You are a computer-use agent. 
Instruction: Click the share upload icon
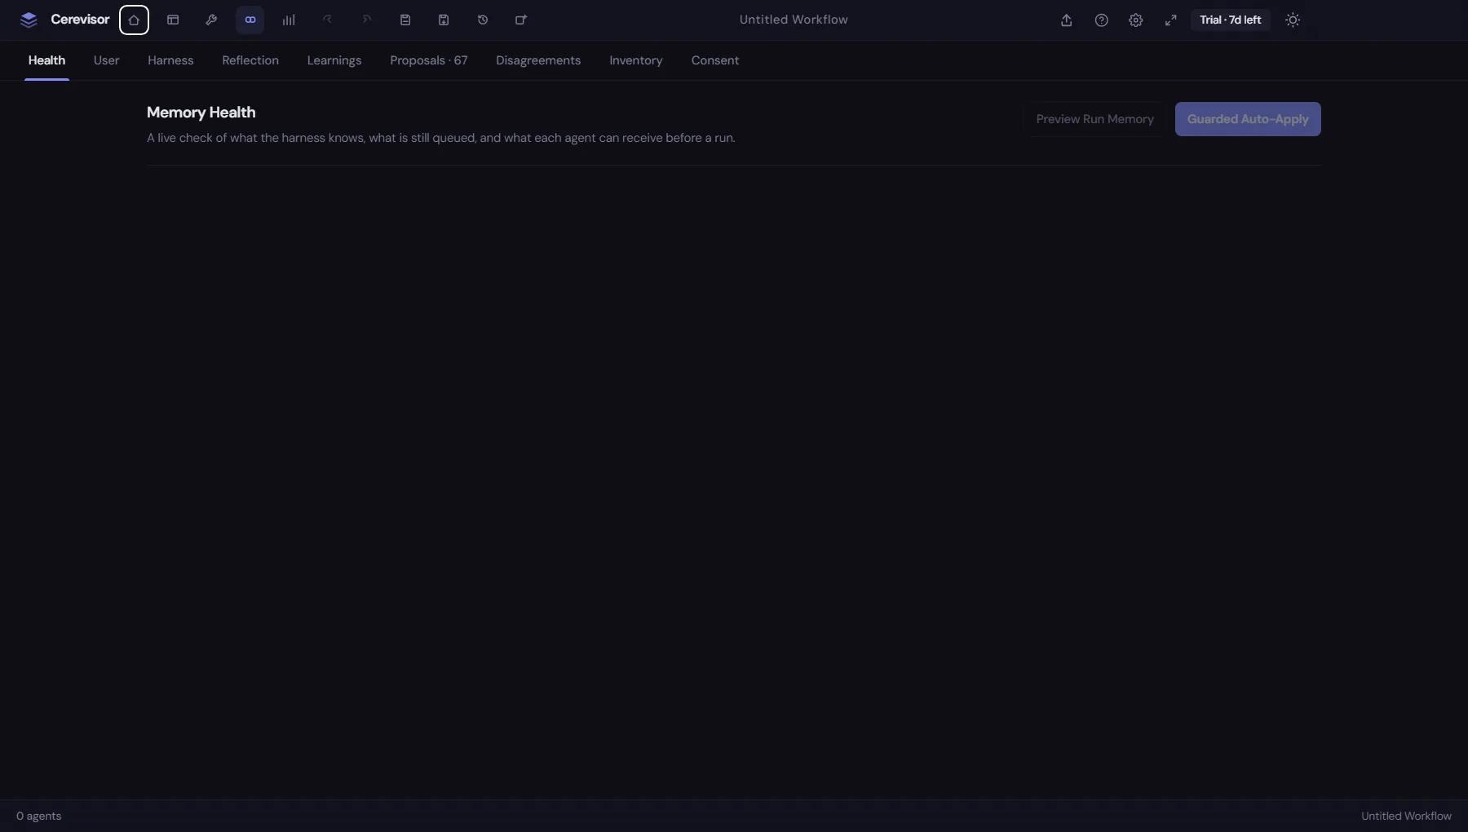[1067, 20]
